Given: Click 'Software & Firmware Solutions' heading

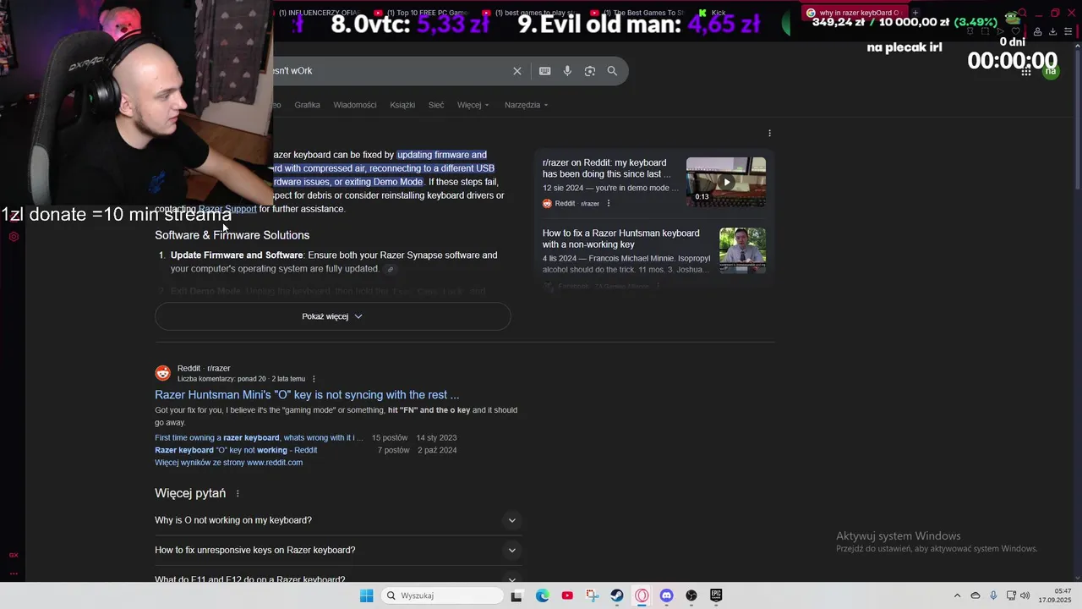Looking at the screenshot, I should pos(232,235).
